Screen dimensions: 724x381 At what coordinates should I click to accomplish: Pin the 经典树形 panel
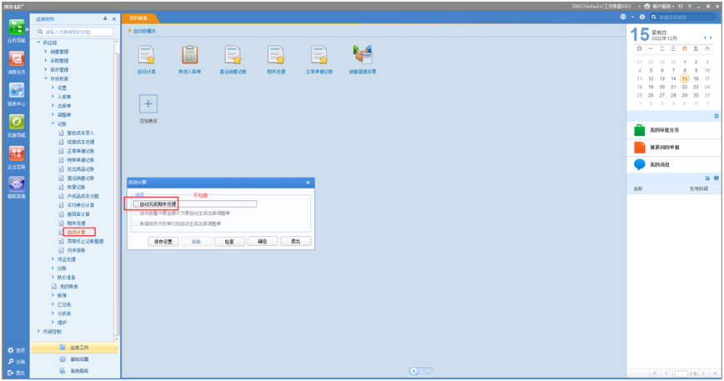click(105, 18)
